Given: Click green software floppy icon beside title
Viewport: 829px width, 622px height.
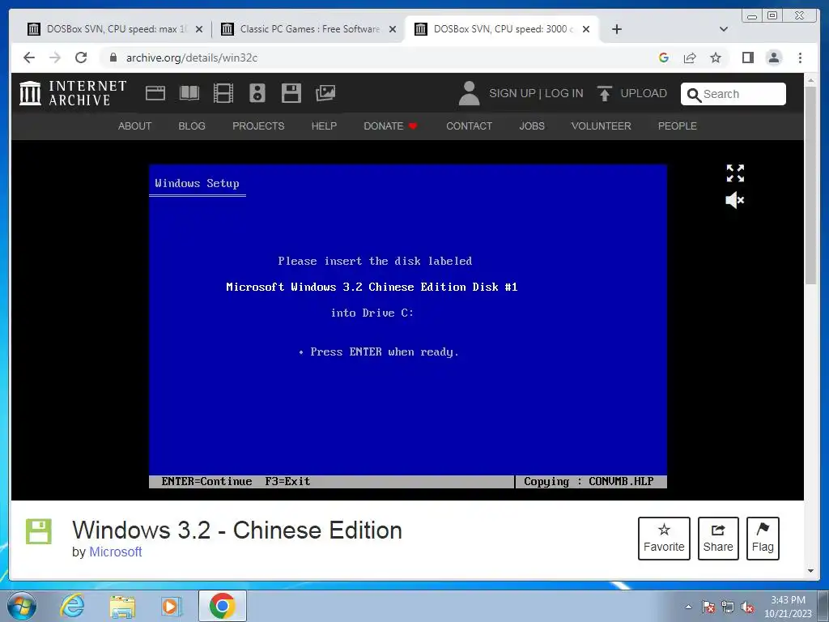Looking at the screenshot, I should [39, 531].
